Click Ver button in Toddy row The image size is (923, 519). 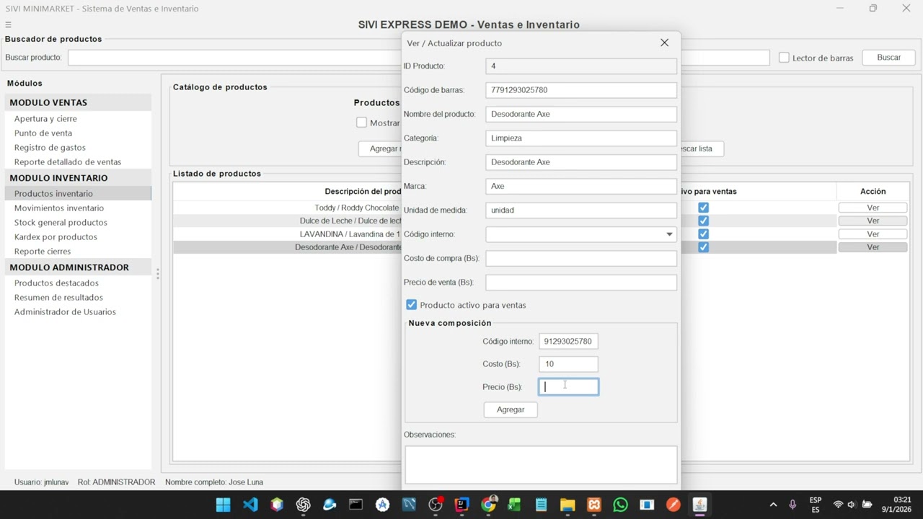pyautogui.click(x=873, y=208)
